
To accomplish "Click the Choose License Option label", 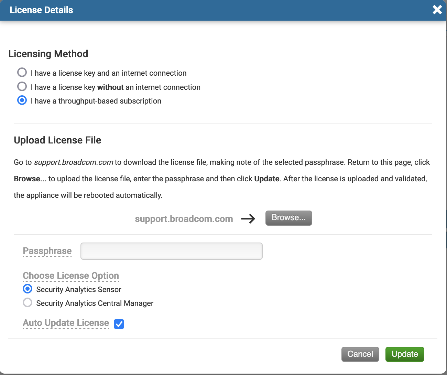I will click(71, 276).
